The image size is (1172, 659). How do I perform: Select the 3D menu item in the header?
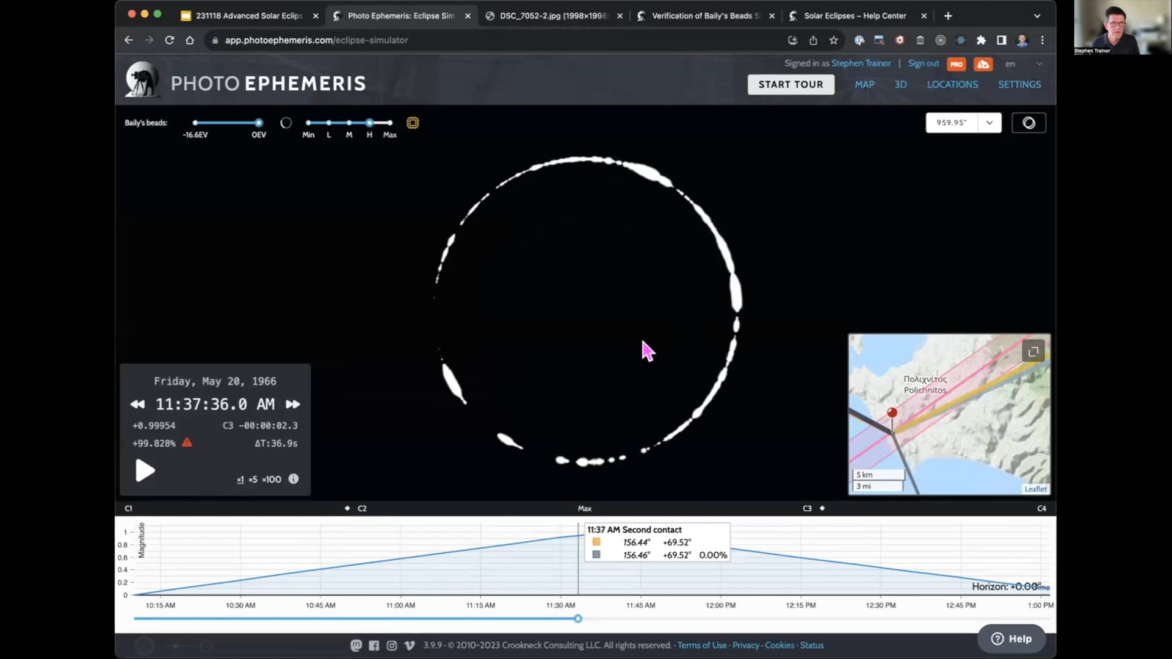pos(900,84)
